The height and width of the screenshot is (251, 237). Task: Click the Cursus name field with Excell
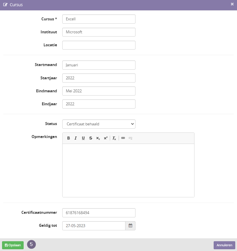pos(99,19)
